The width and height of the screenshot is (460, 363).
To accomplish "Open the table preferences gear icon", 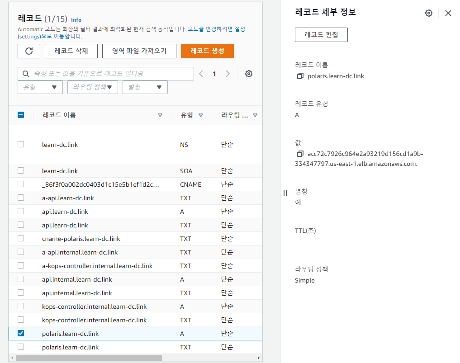I will pos(248,73).
